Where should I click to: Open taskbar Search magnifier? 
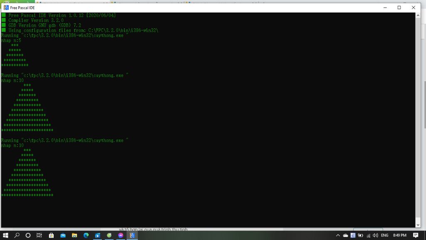point(17,235)
